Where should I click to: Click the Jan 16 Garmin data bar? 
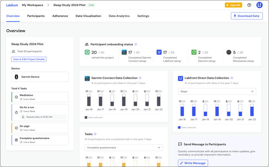[x=89, y=100]
